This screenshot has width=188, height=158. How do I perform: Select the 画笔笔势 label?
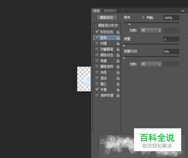tap(107, 66)
